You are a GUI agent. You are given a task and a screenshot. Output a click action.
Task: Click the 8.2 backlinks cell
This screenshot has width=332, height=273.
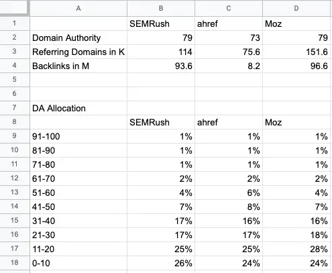[x=229, y=66]
